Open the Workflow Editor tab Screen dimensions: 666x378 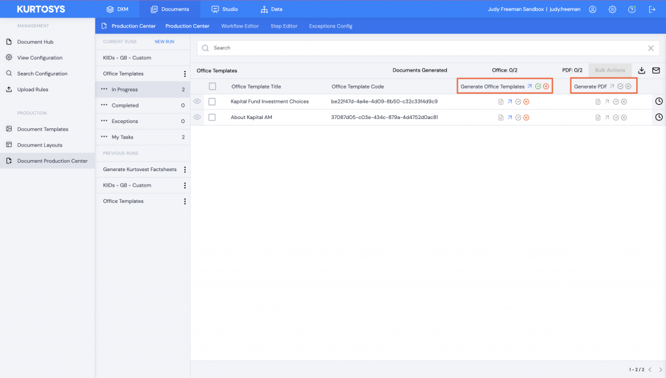tap(240, 26)
